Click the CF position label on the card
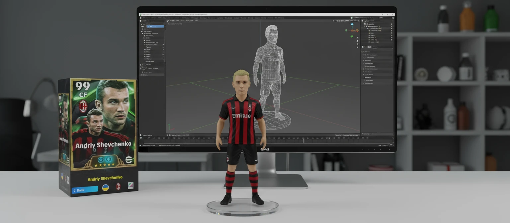Viewport: 510px width, 223px height. click(83, 96)
